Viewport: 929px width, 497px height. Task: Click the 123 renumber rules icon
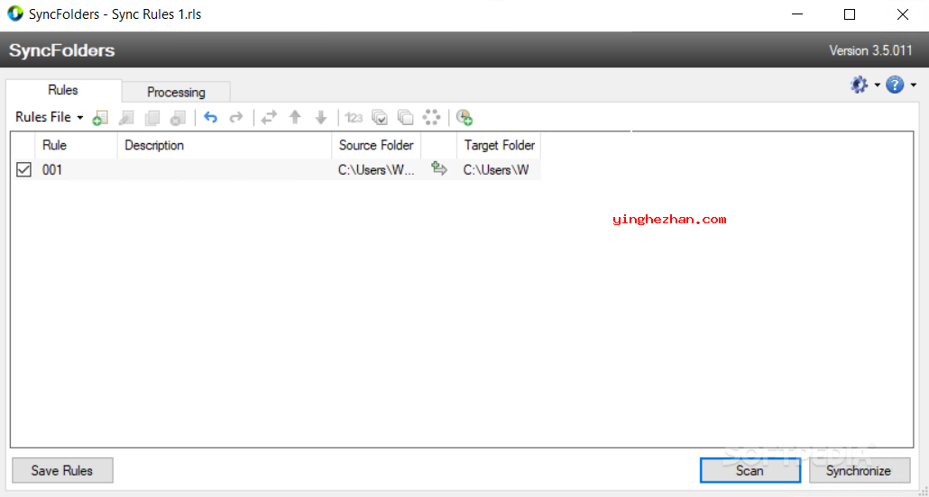(x=354, y=118)
